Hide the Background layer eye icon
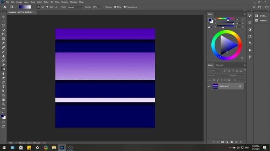 pyautogui.click(x=209, y=86)
